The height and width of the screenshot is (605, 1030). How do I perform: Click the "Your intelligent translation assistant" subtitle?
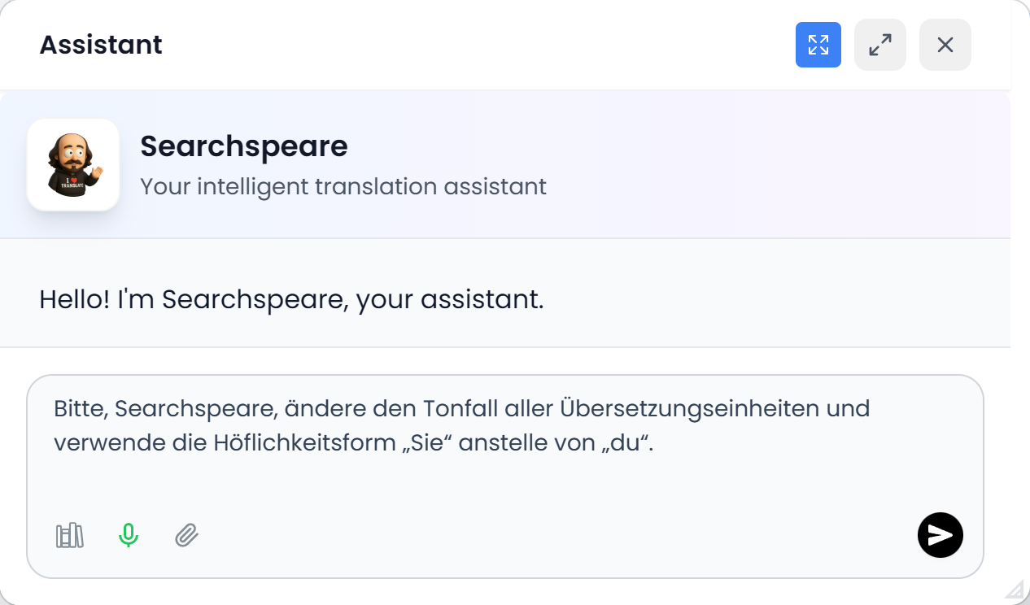[343, 186]
